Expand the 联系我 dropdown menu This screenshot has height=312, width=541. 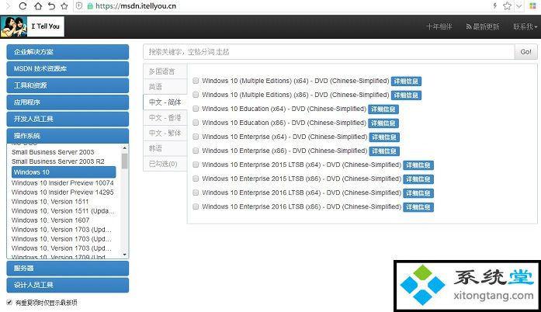(525, 26)
